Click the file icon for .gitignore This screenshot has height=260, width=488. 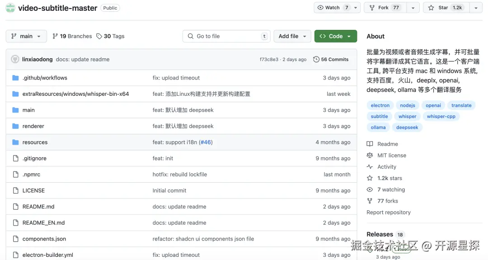click(15, 158)
